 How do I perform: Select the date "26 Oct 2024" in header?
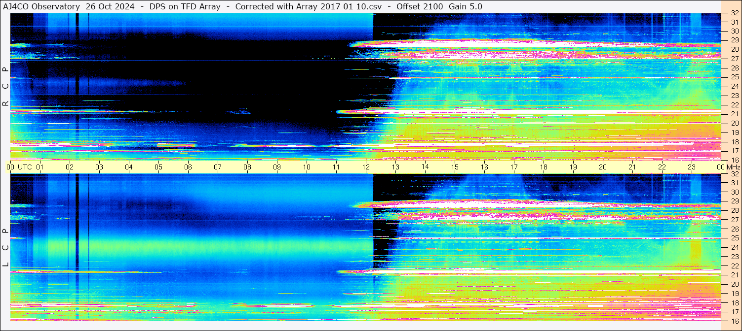110,7
